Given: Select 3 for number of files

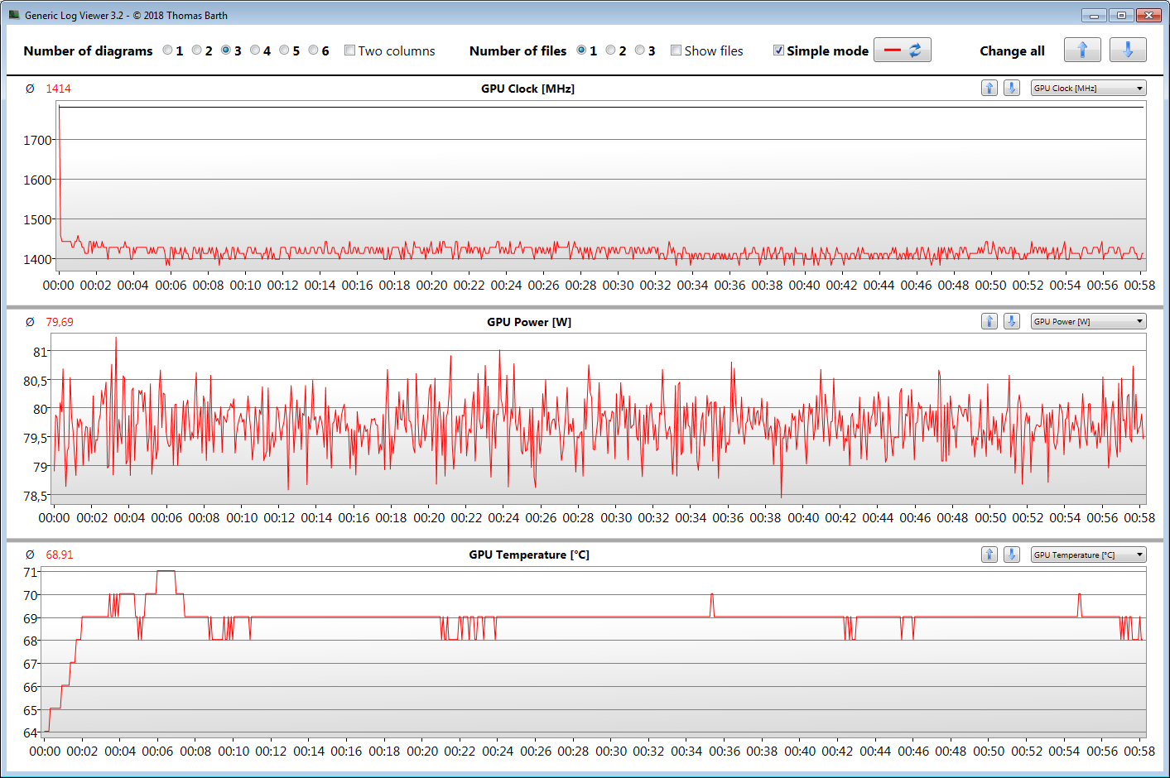Looking at the screenshot, I should (x=640, y=50).
